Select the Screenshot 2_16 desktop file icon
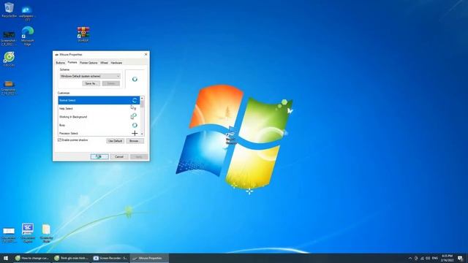 [8, 87]
